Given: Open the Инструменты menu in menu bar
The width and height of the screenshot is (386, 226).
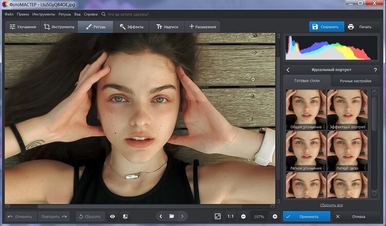Looking at the screenshot, I should 44,14.
